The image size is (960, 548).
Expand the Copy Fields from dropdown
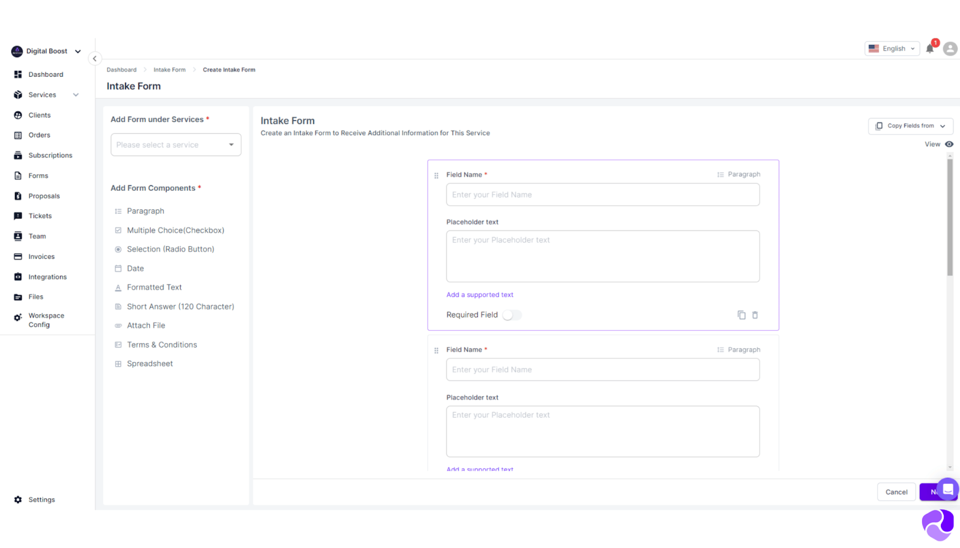910,126
